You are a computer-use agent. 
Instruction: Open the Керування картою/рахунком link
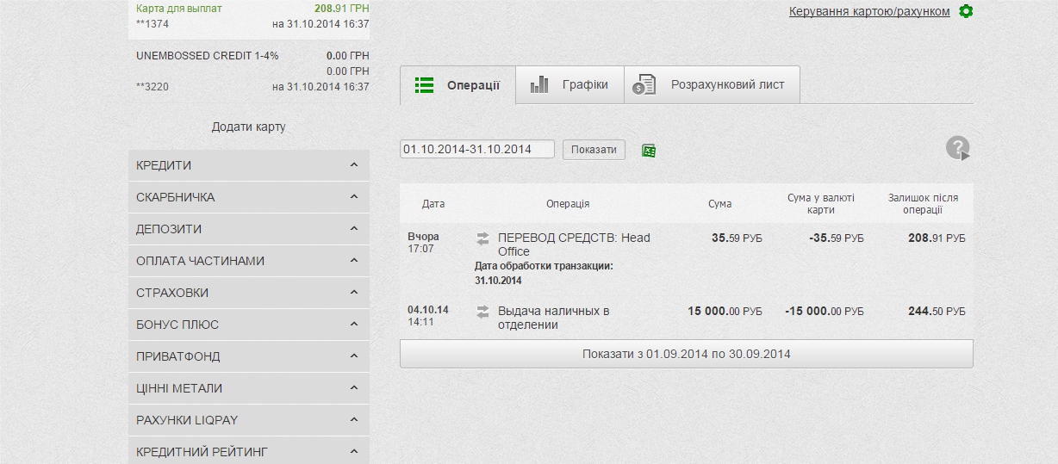coord(868,12)
